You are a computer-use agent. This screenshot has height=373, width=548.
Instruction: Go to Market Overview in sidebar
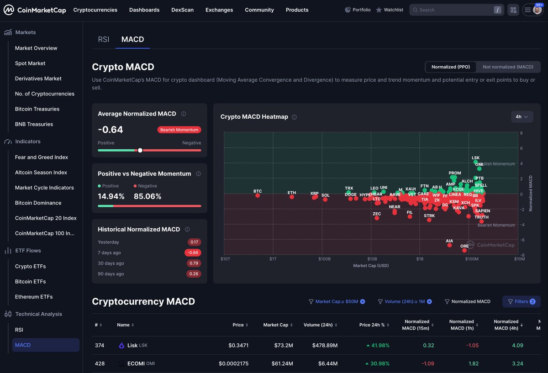click(x=36, y=48)
